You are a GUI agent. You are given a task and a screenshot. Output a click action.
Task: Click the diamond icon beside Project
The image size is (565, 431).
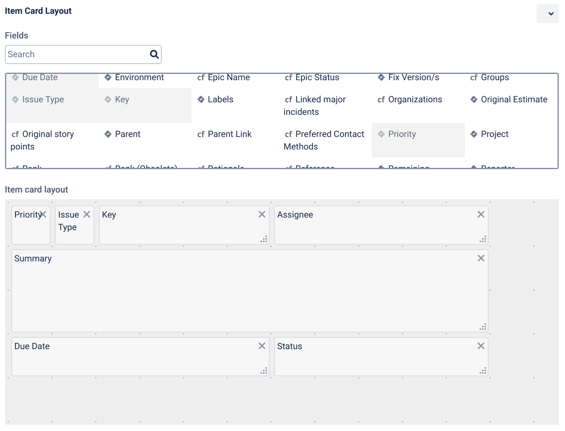[x=474, y=134]
